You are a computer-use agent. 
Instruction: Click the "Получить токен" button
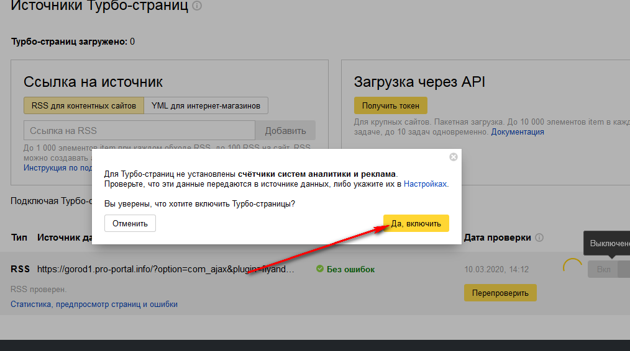point(390,105)
